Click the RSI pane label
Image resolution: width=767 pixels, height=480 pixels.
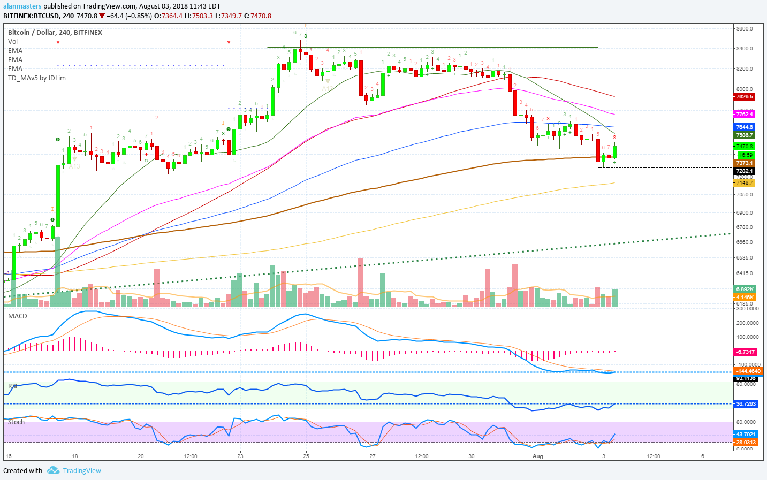click(13, 385)
